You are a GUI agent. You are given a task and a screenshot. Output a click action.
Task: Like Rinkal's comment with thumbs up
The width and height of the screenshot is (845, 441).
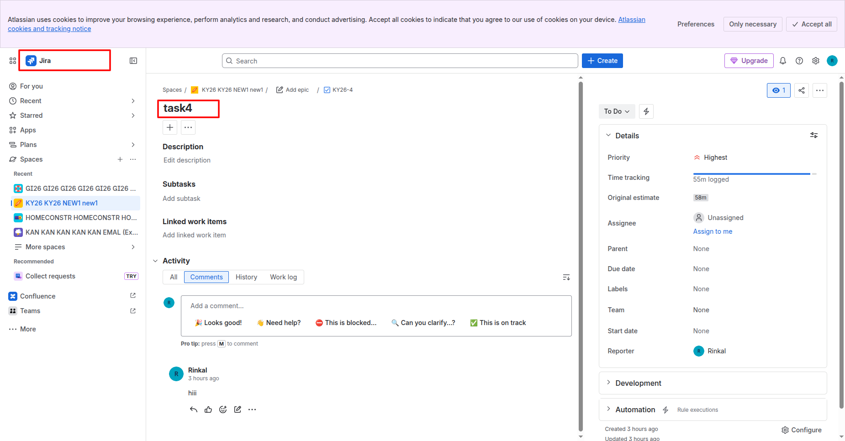click(x=208, y=409)
